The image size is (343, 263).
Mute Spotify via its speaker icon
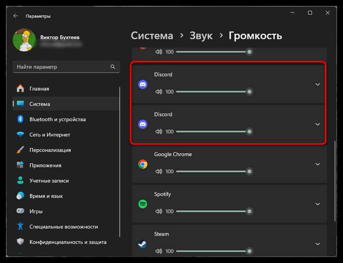point(159,211)
